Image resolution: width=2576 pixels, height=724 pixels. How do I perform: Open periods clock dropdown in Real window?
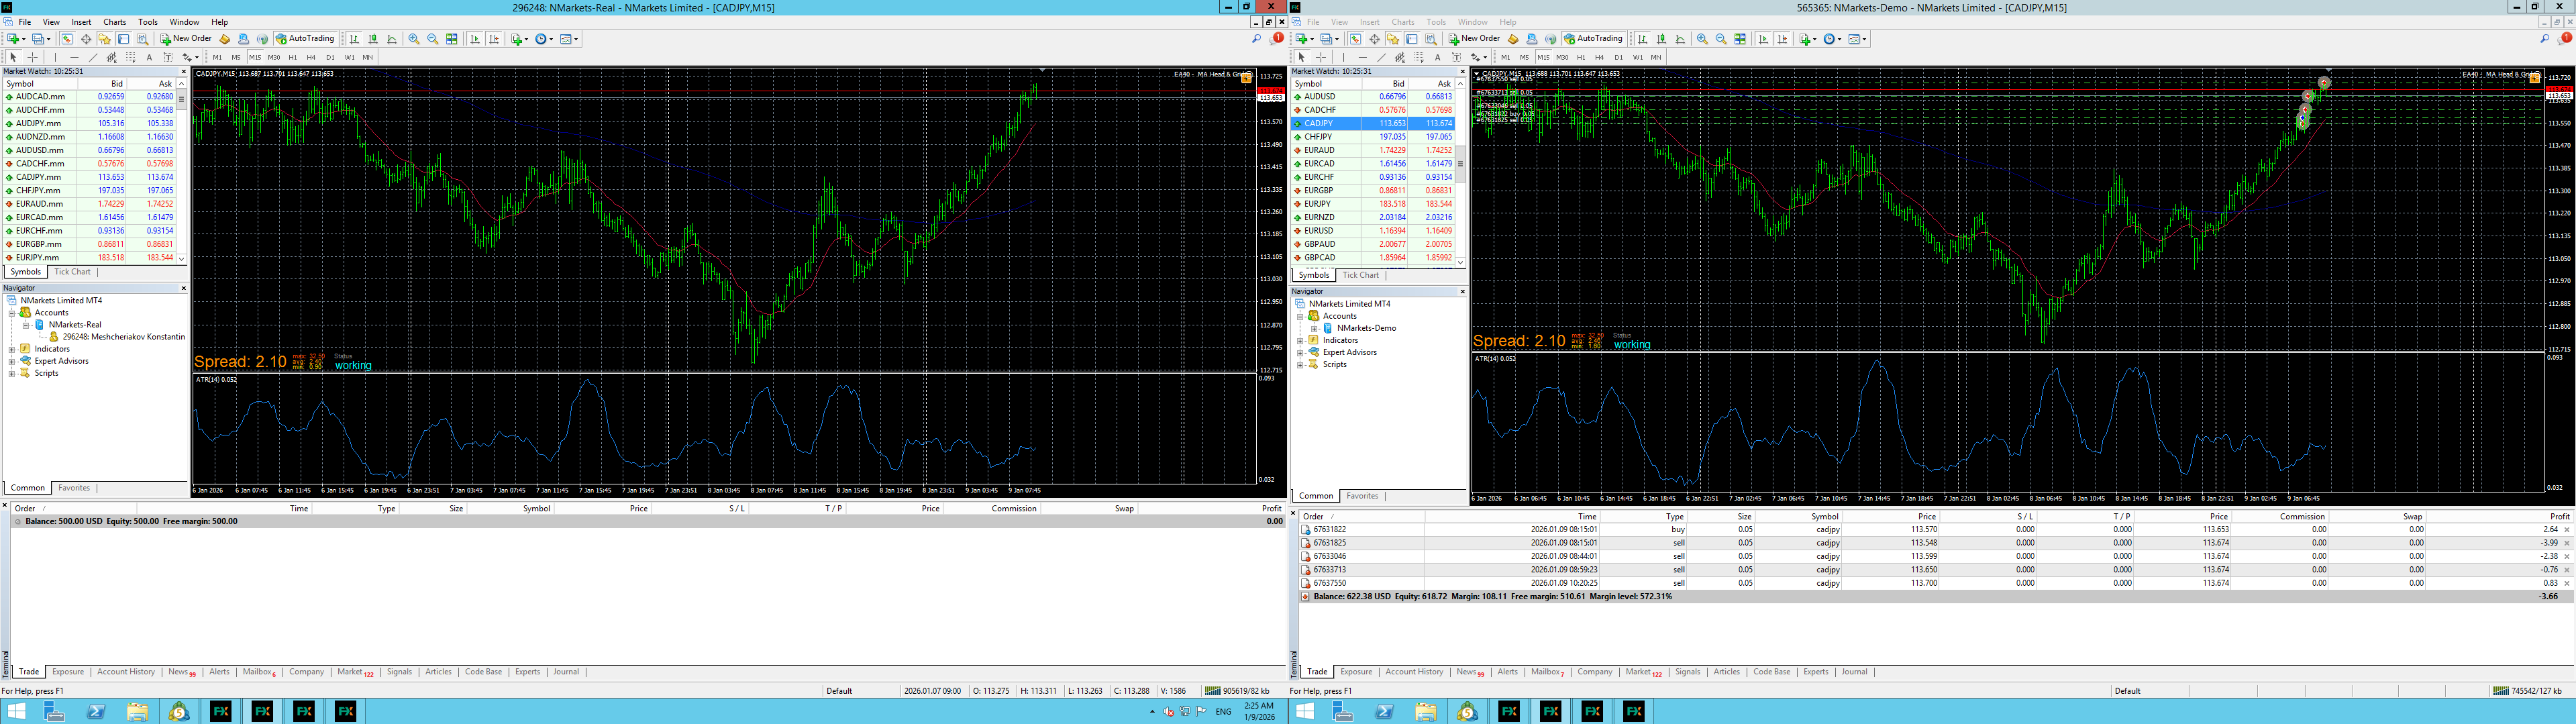[544, 39]
